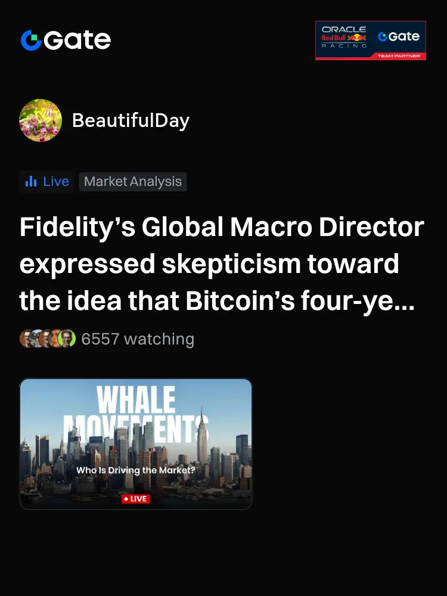Open the Oracle Red Bull Racing partner badge
The width and height of the screenshot is (447, 596).
coord(371,41)
